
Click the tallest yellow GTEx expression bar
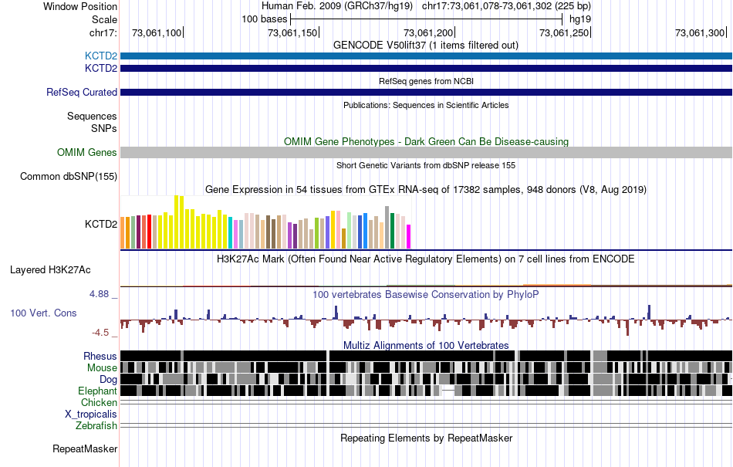(177, 222)
